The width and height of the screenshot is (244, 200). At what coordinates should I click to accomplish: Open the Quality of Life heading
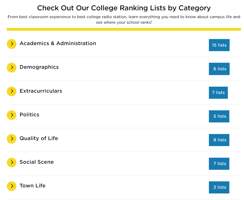(39, 138)
